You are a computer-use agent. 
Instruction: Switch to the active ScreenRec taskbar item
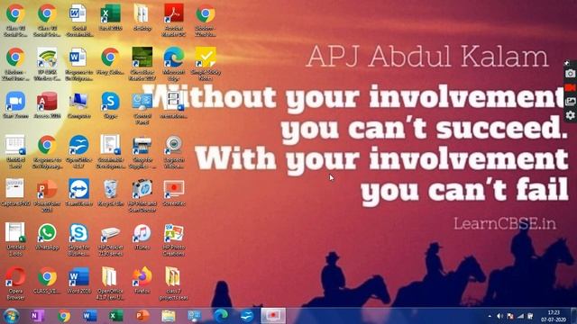[273, 316]
